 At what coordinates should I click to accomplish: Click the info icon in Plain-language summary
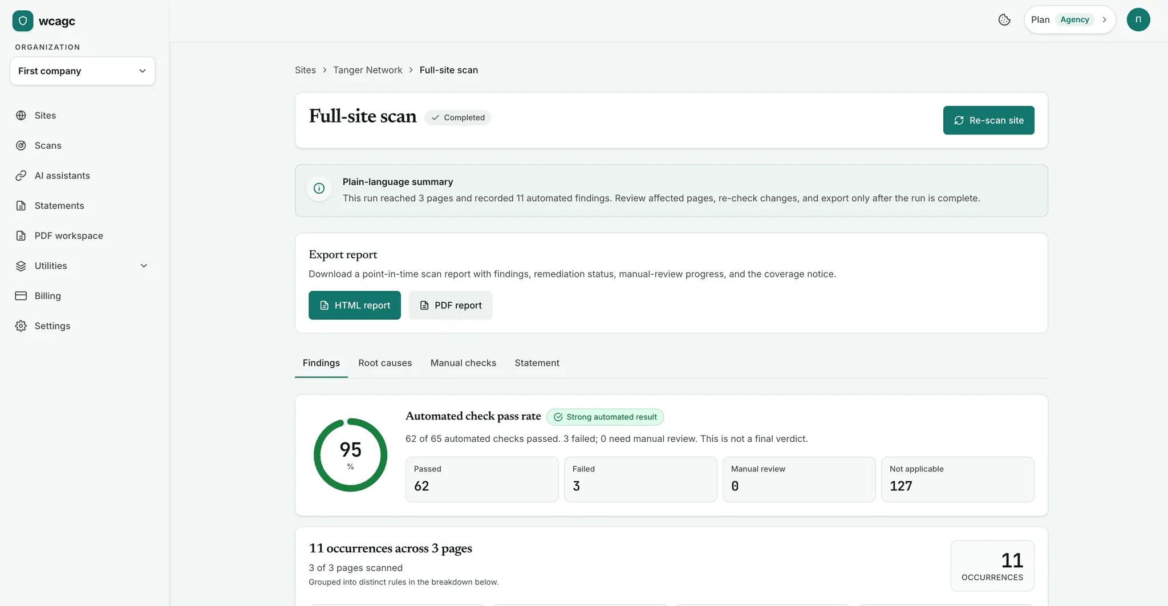point(319,188)
